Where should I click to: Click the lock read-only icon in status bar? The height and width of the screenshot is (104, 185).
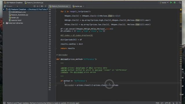[173, 103]
